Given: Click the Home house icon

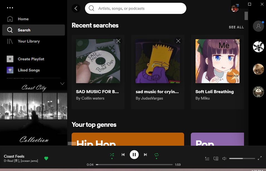Looking at the screenshot, I should click(10, 19).
